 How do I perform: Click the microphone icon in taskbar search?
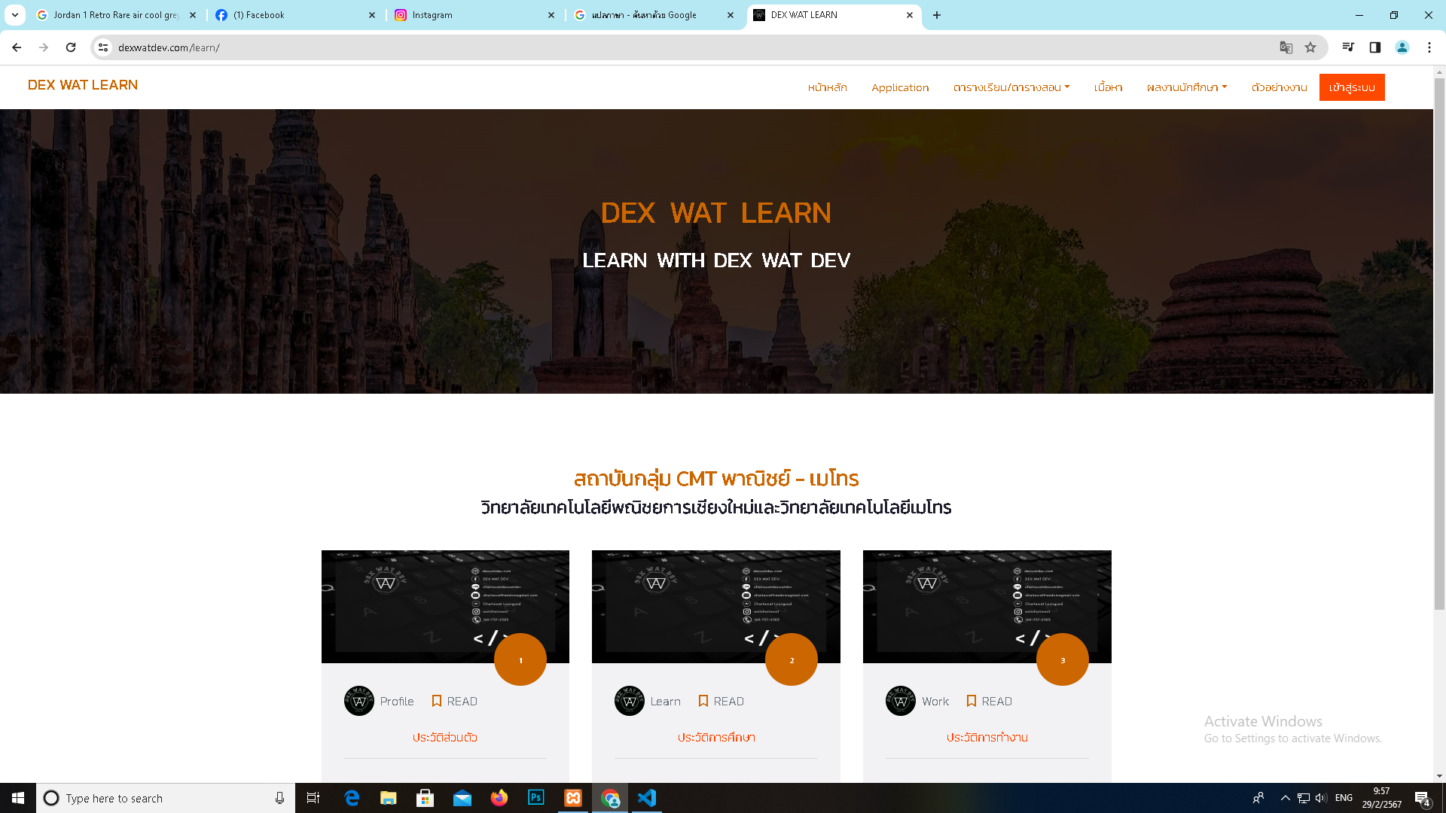pyautogui.click(x=279, y=798)
